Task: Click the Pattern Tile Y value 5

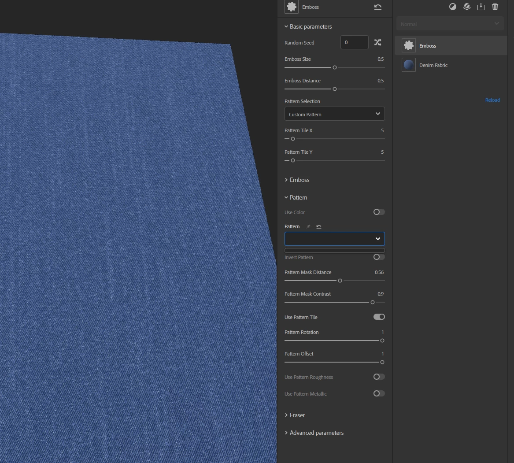Action: 382,152
